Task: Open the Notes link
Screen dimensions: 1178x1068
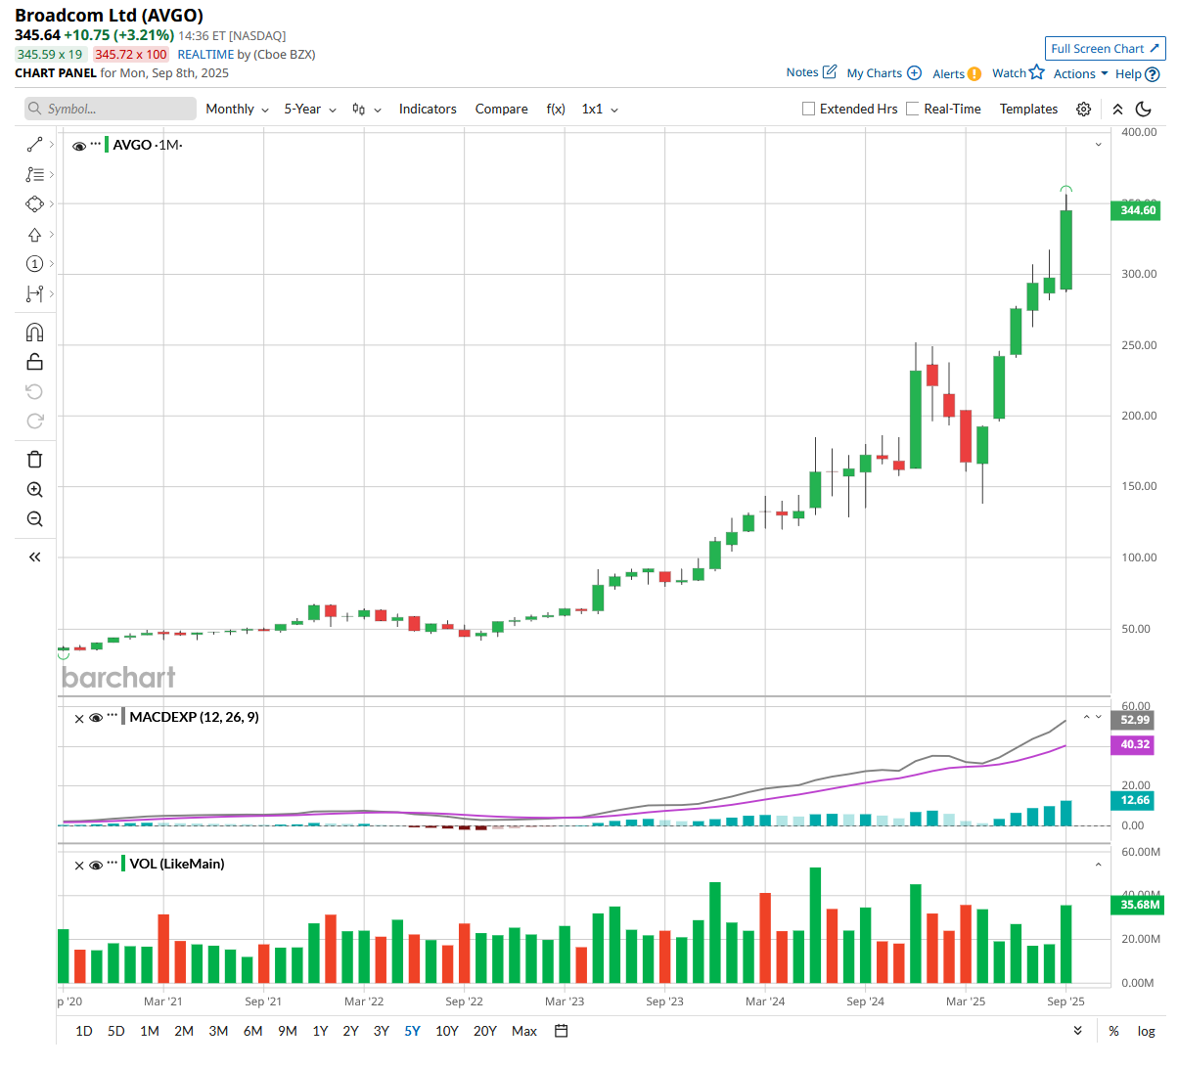Action: [x=811, y=72]
